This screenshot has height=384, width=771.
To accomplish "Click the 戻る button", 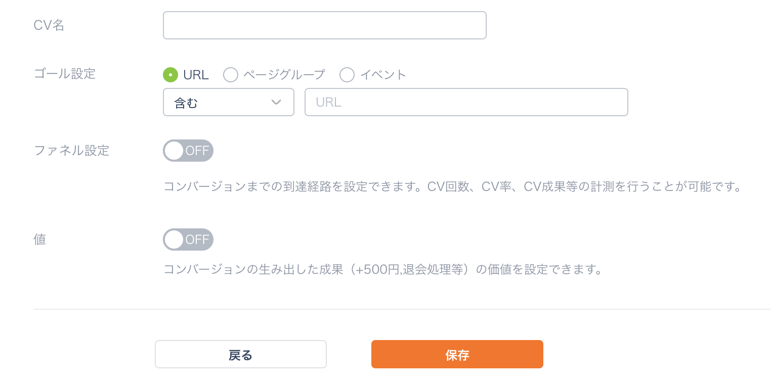I will tap(241, 354).
